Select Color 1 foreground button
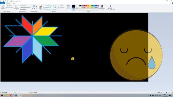 click(x=74, y=8)
